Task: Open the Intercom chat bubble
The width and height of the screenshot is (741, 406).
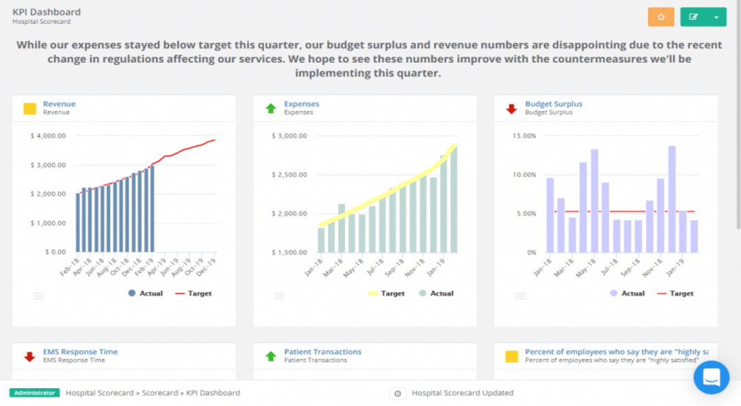Action: point(711,377)
